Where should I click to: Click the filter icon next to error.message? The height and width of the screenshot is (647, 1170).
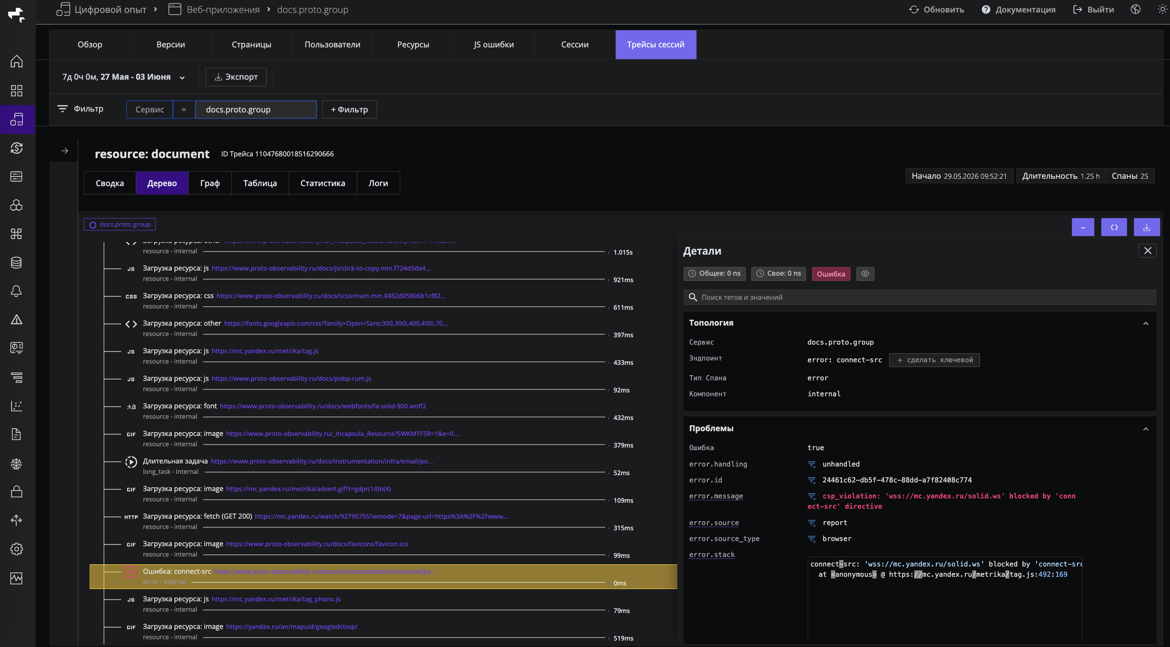(x=811, y=496)
